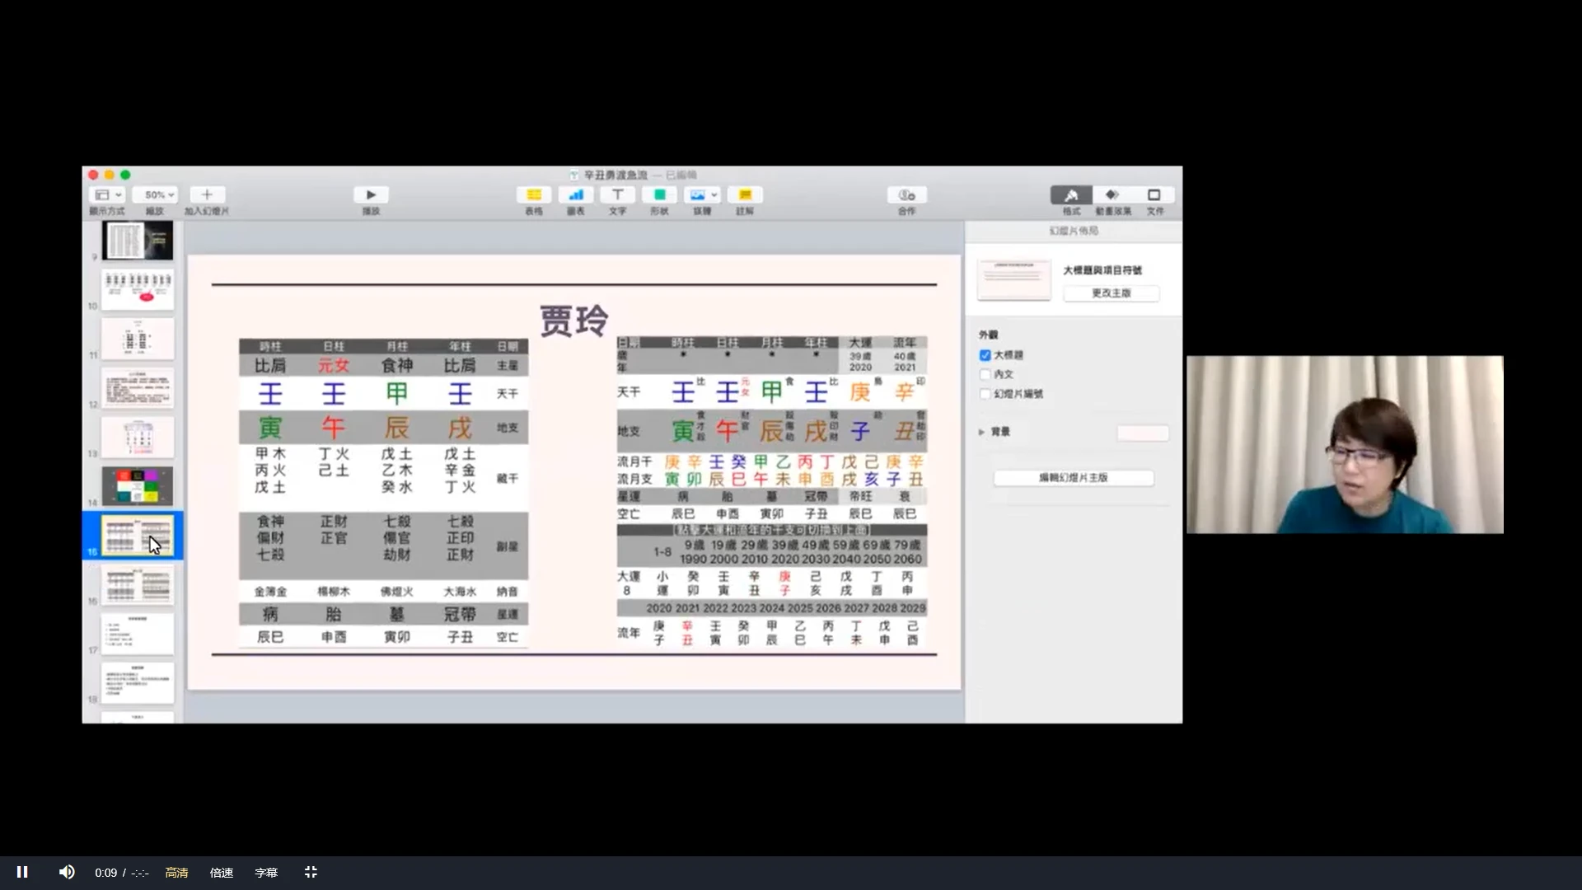This screenshot has width=1582, height=890.
Task: Switch to the Document inspector tab
Action: (x=1154, y=195)
